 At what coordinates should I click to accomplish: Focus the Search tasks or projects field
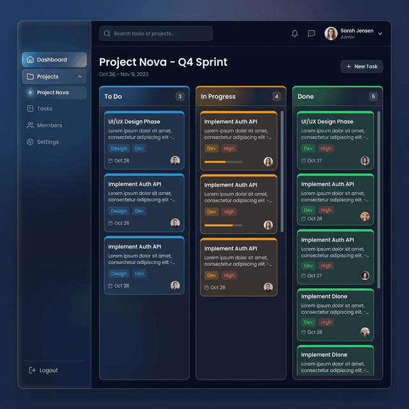point(156,33)
